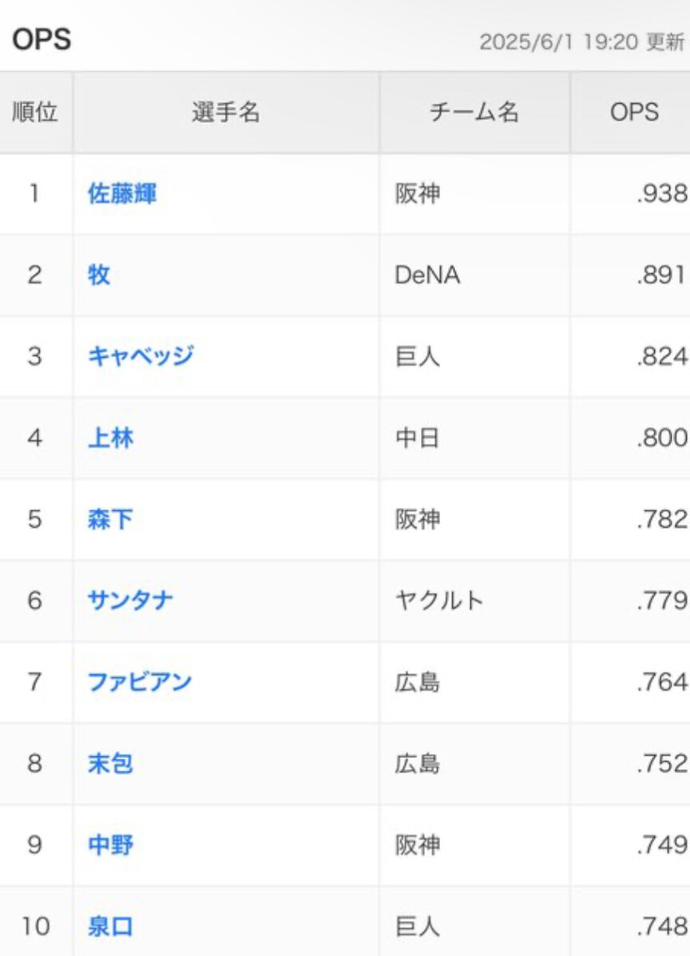The height and width of the screenshot is (956, 690).
Task: Select the .938 OPS value cell
Action: [630, 194]
